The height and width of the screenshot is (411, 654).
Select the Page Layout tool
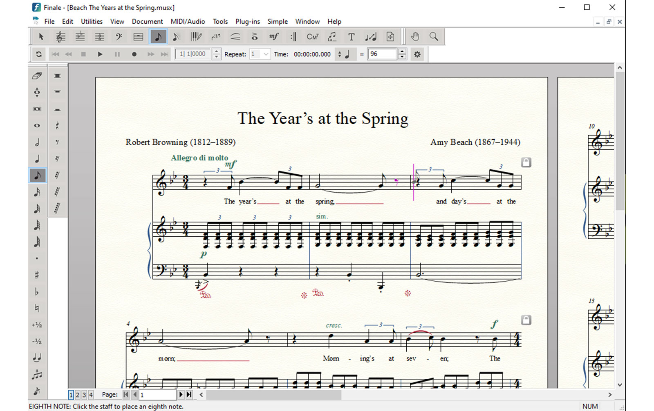(390, 37)
